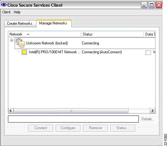Click the data security icon in adapter row
This screenshot has height=146, width=167.
click(148, 52)
